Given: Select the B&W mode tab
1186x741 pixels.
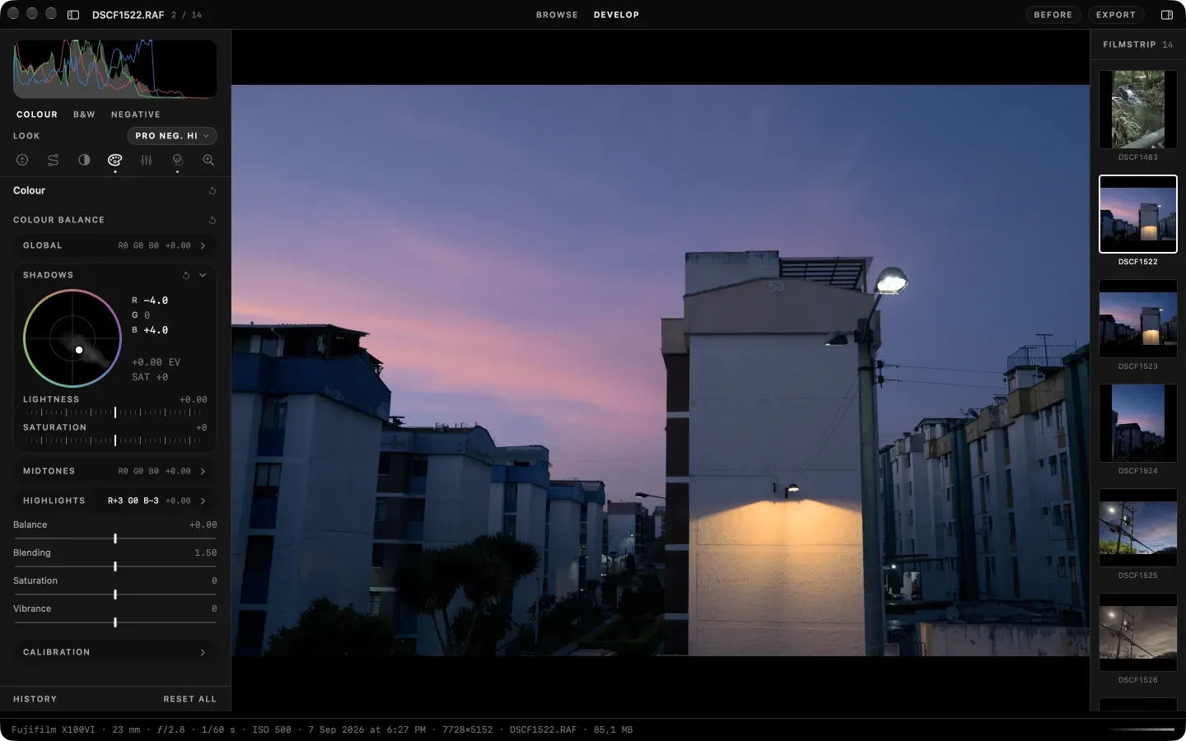Looking at the screenshot, I should click(x=84, y=114).
